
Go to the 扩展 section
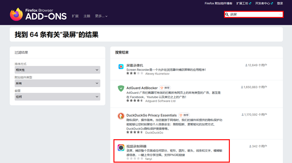coord(75,16)
